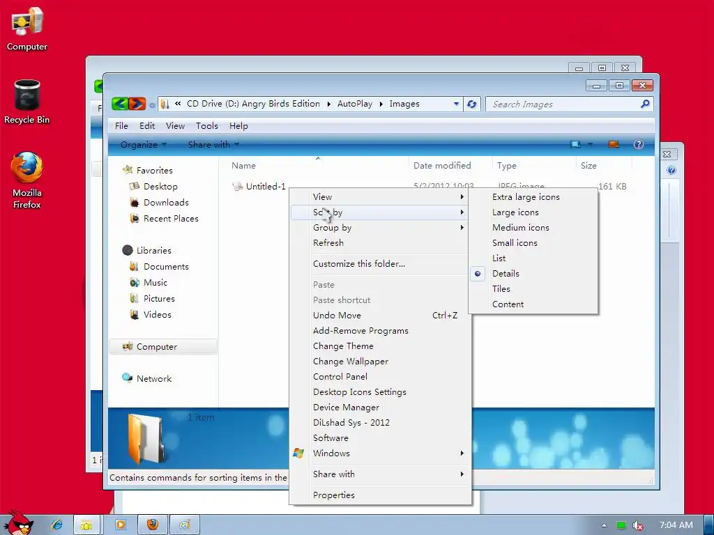Launch Mozilla Firefox from the desktop
This screenshot has height=535, width=714.
[27, 180]
